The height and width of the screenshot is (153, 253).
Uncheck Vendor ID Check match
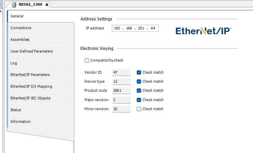[x=139, y=72]
